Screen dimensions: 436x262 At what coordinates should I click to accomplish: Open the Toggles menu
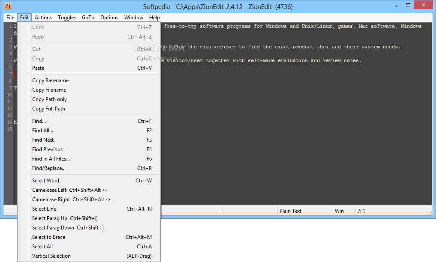[67, 18]
